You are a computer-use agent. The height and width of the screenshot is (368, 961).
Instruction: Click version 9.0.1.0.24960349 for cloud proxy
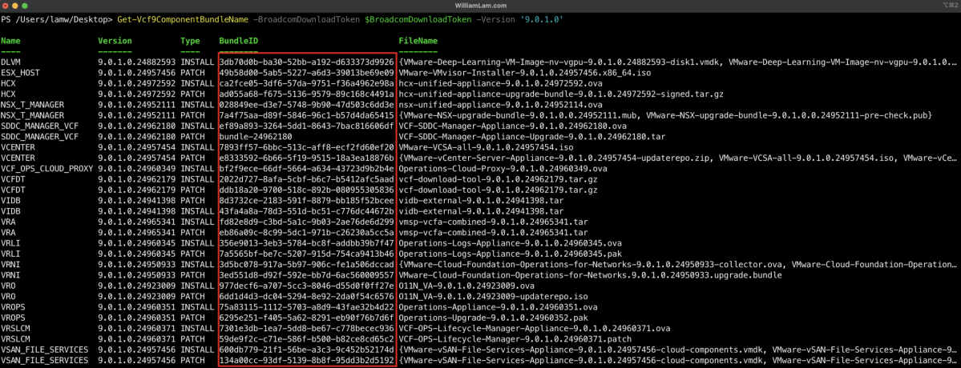[137, 167]
